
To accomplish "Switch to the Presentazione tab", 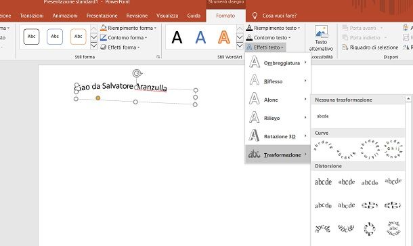I will [x=102, y=16].
